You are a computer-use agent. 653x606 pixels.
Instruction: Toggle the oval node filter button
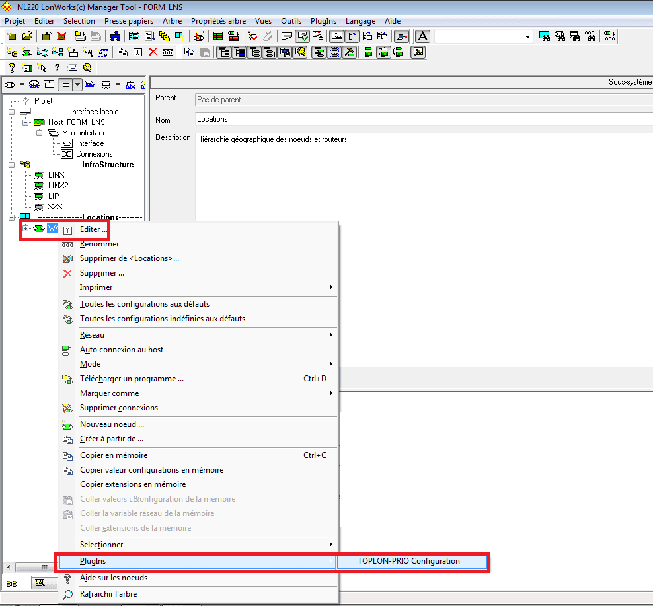[x=65, y=85]
